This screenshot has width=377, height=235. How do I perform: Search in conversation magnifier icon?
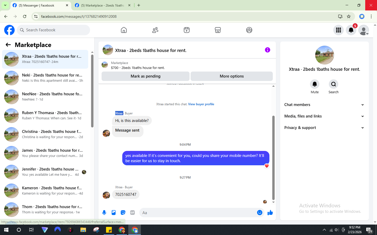[x=334, y=84]
